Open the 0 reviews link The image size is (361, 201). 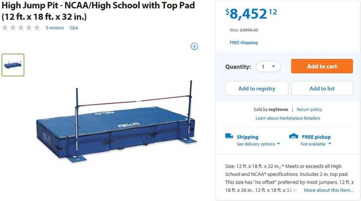click(55, 28)
